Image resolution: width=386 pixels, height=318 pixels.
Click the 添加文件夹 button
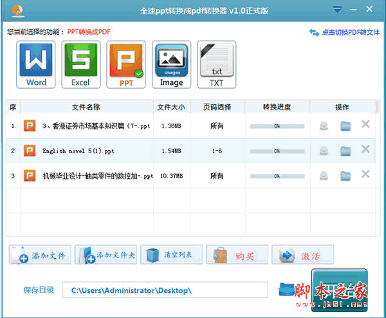(x=106, y=255)
